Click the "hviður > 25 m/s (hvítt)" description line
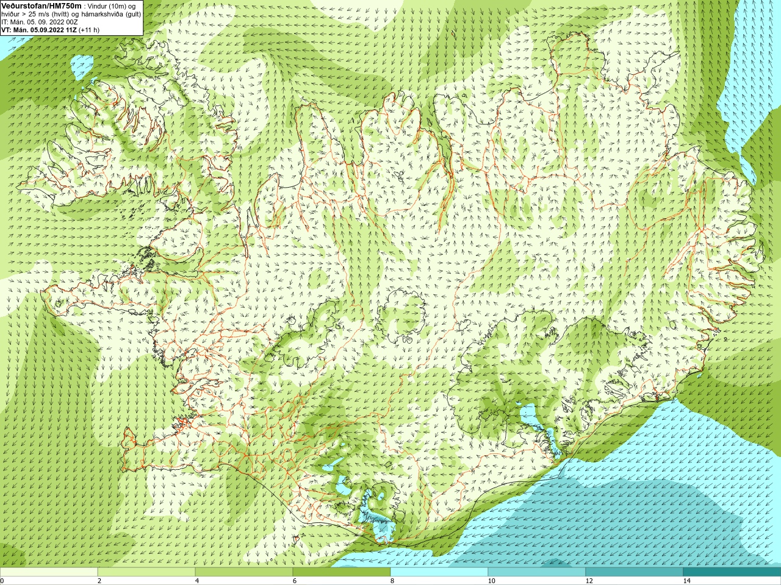 click(71, 14)
